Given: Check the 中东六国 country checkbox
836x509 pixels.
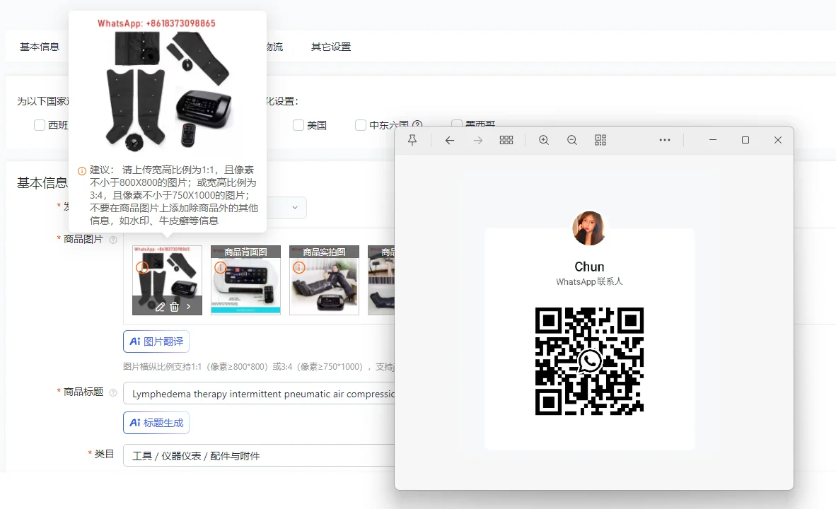Looking at the screenshot, I should 361,125.
